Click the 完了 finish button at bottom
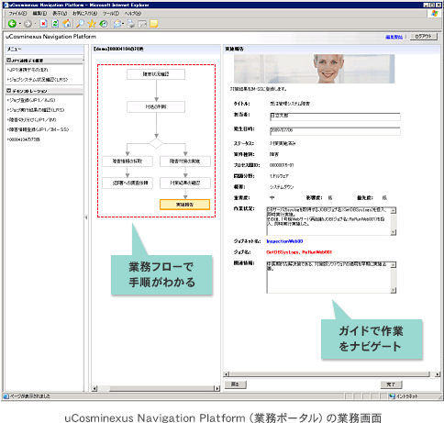This screenshot has width=444, height=423. tap(391, 384)
